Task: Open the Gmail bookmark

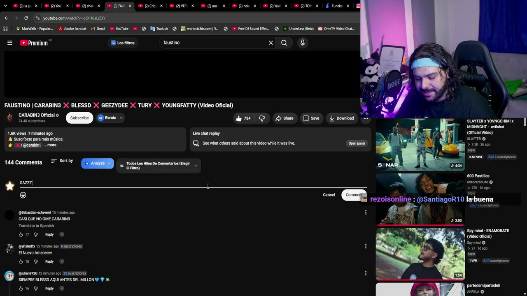Action: [97, 29]
